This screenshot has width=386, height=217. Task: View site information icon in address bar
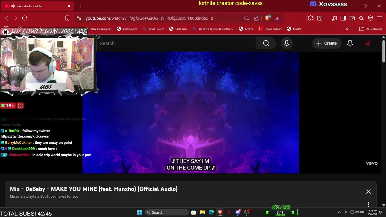79,18
